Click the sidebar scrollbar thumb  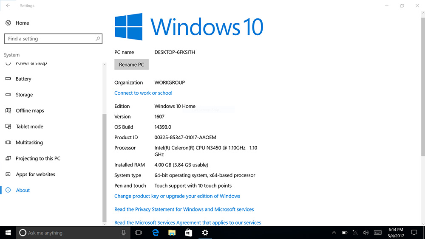coord(105,168)
